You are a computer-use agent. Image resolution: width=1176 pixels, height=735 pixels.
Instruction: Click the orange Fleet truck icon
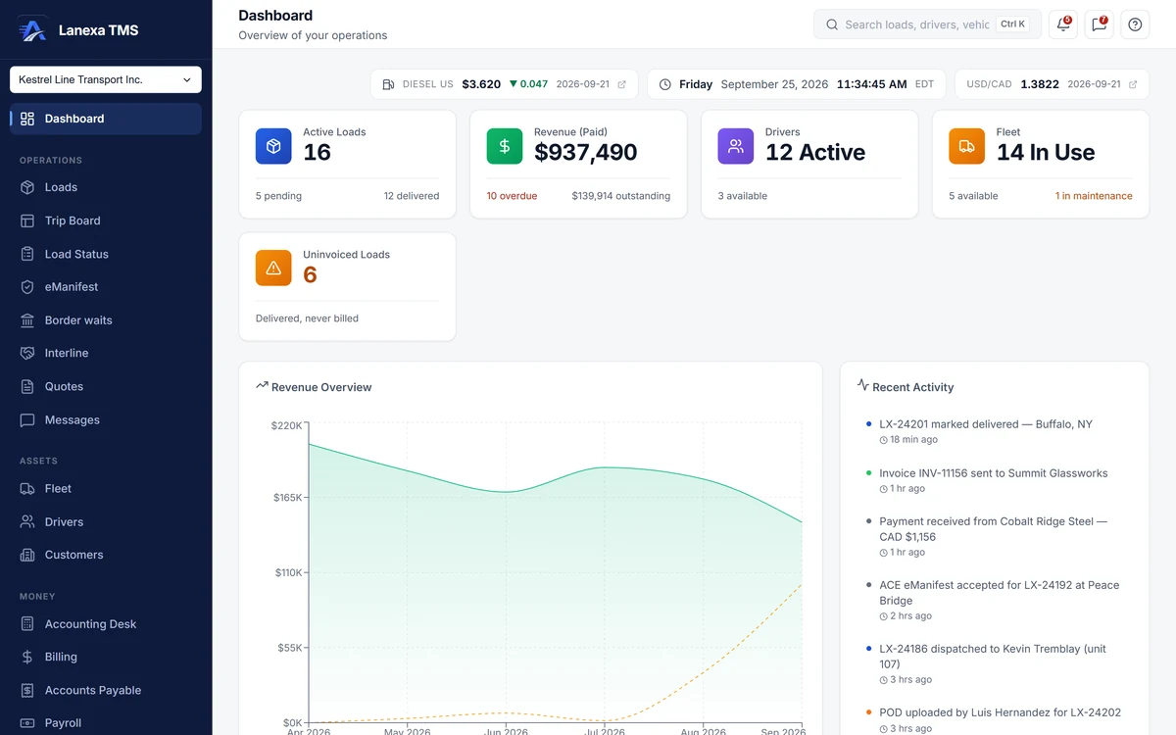pyautogui.click(x=967, y=146)
